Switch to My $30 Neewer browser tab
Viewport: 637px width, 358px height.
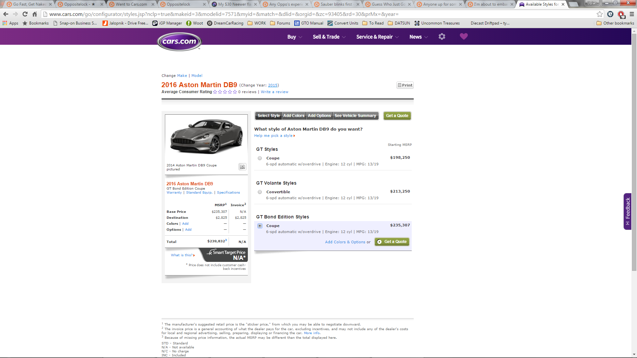tap(234, 4)
